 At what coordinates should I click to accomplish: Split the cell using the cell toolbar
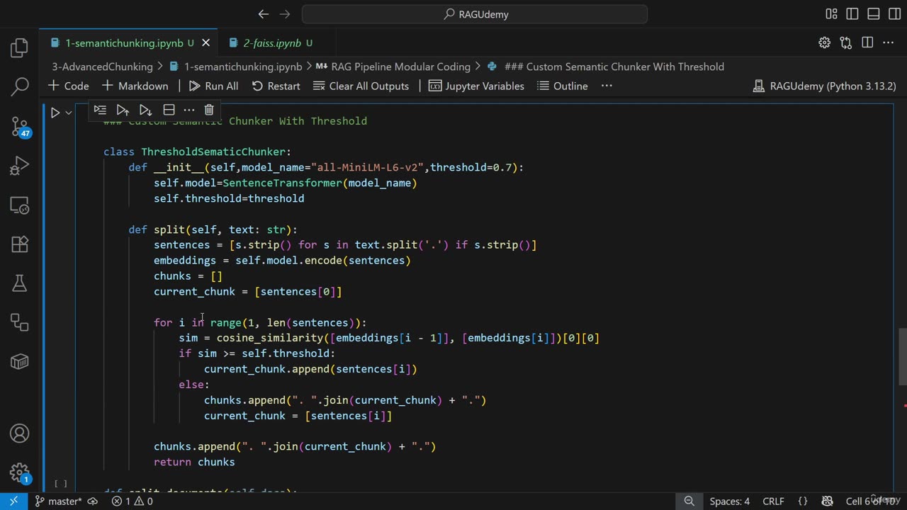pyautogui.click(x=169, y=110)
